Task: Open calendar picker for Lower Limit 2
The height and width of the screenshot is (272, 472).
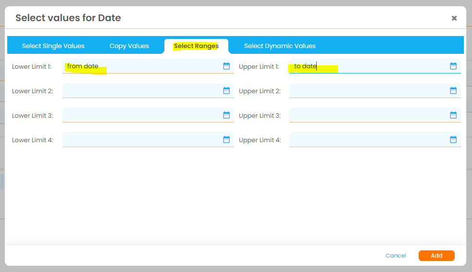Action: [226, 90]
